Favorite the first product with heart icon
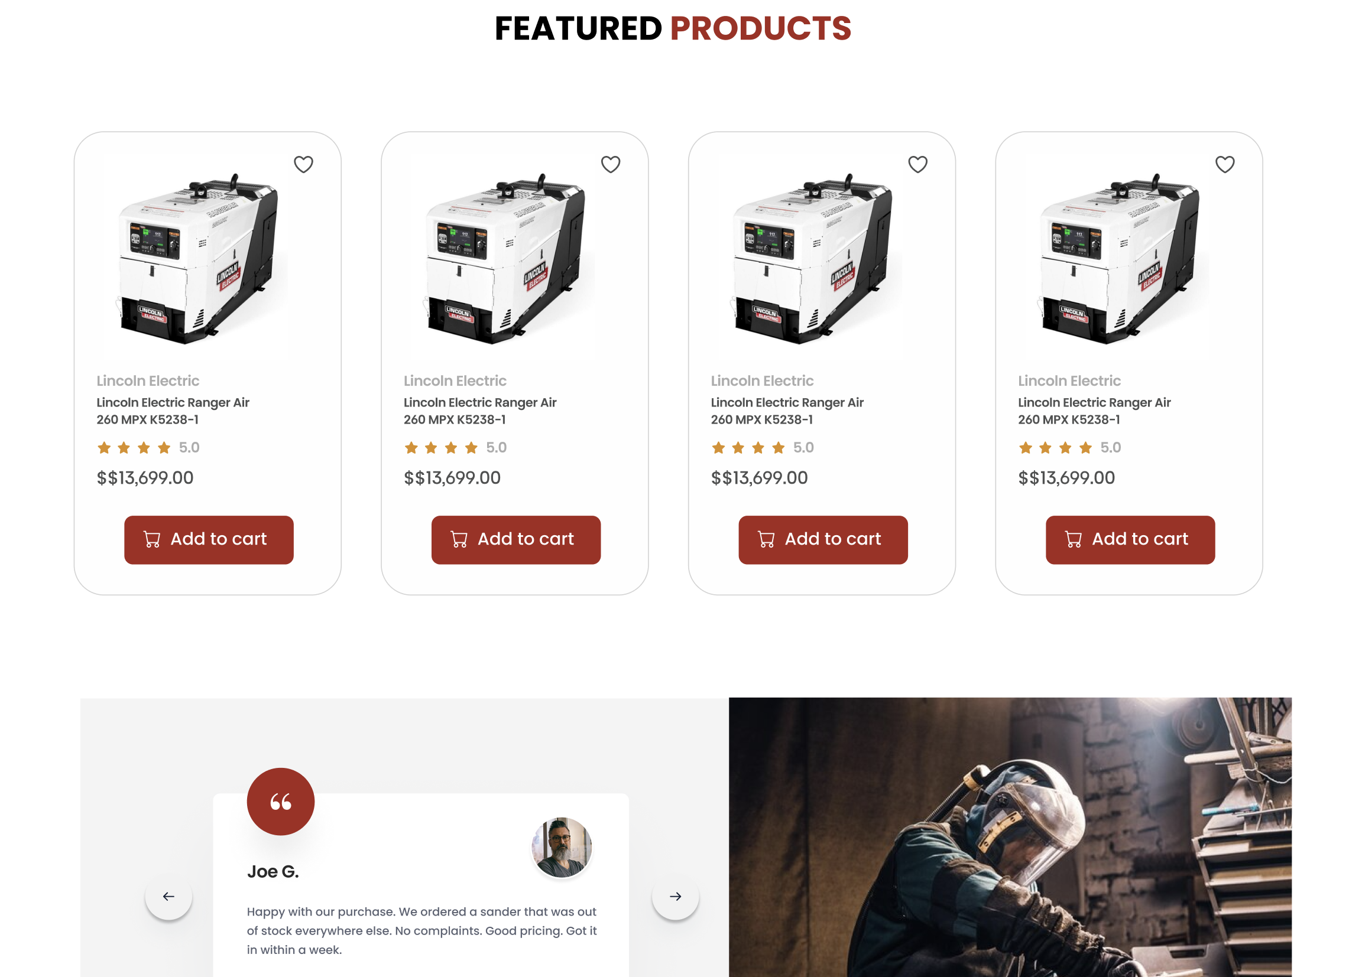Image resolution: width=1349 pixels, height=977 pixels. (x=303, y=165)
